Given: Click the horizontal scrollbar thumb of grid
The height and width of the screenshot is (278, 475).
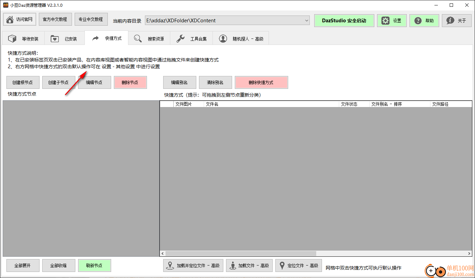Looking at the screenshot, I should click(x=241, y=253).
